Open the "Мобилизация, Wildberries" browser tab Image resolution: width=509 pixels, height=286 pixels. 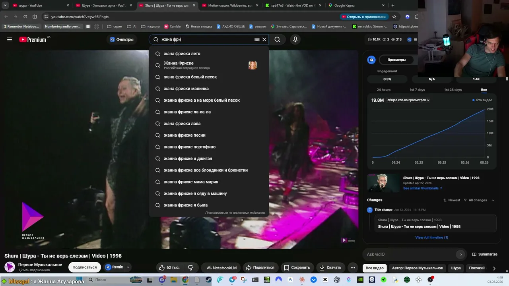(x=230, y=6)
